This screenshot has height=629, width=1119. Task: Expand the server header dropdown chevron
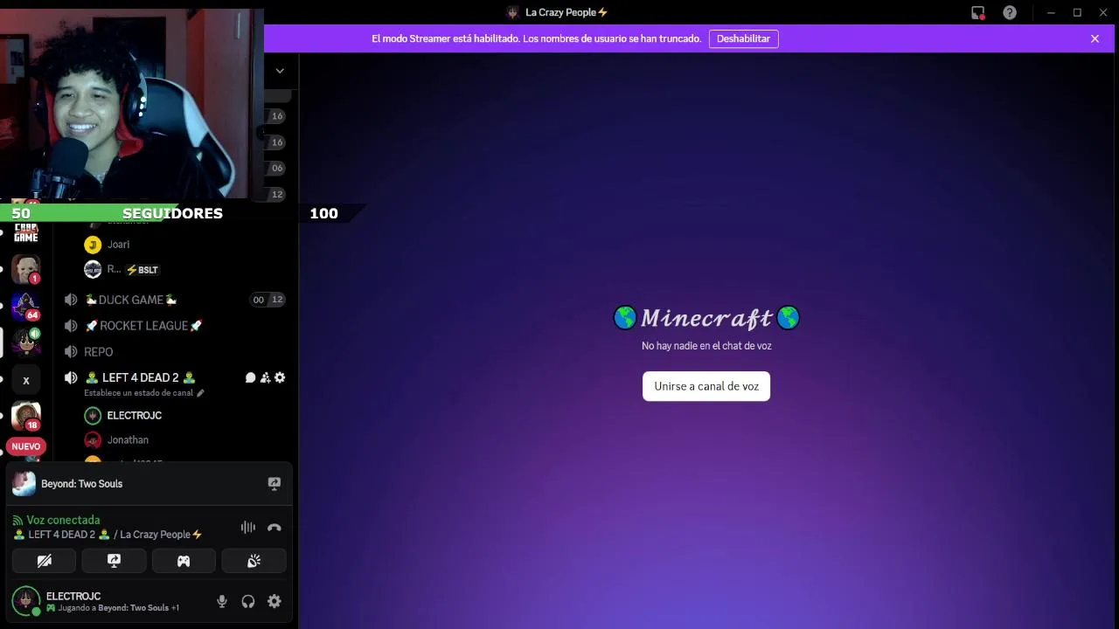(280, 71)
